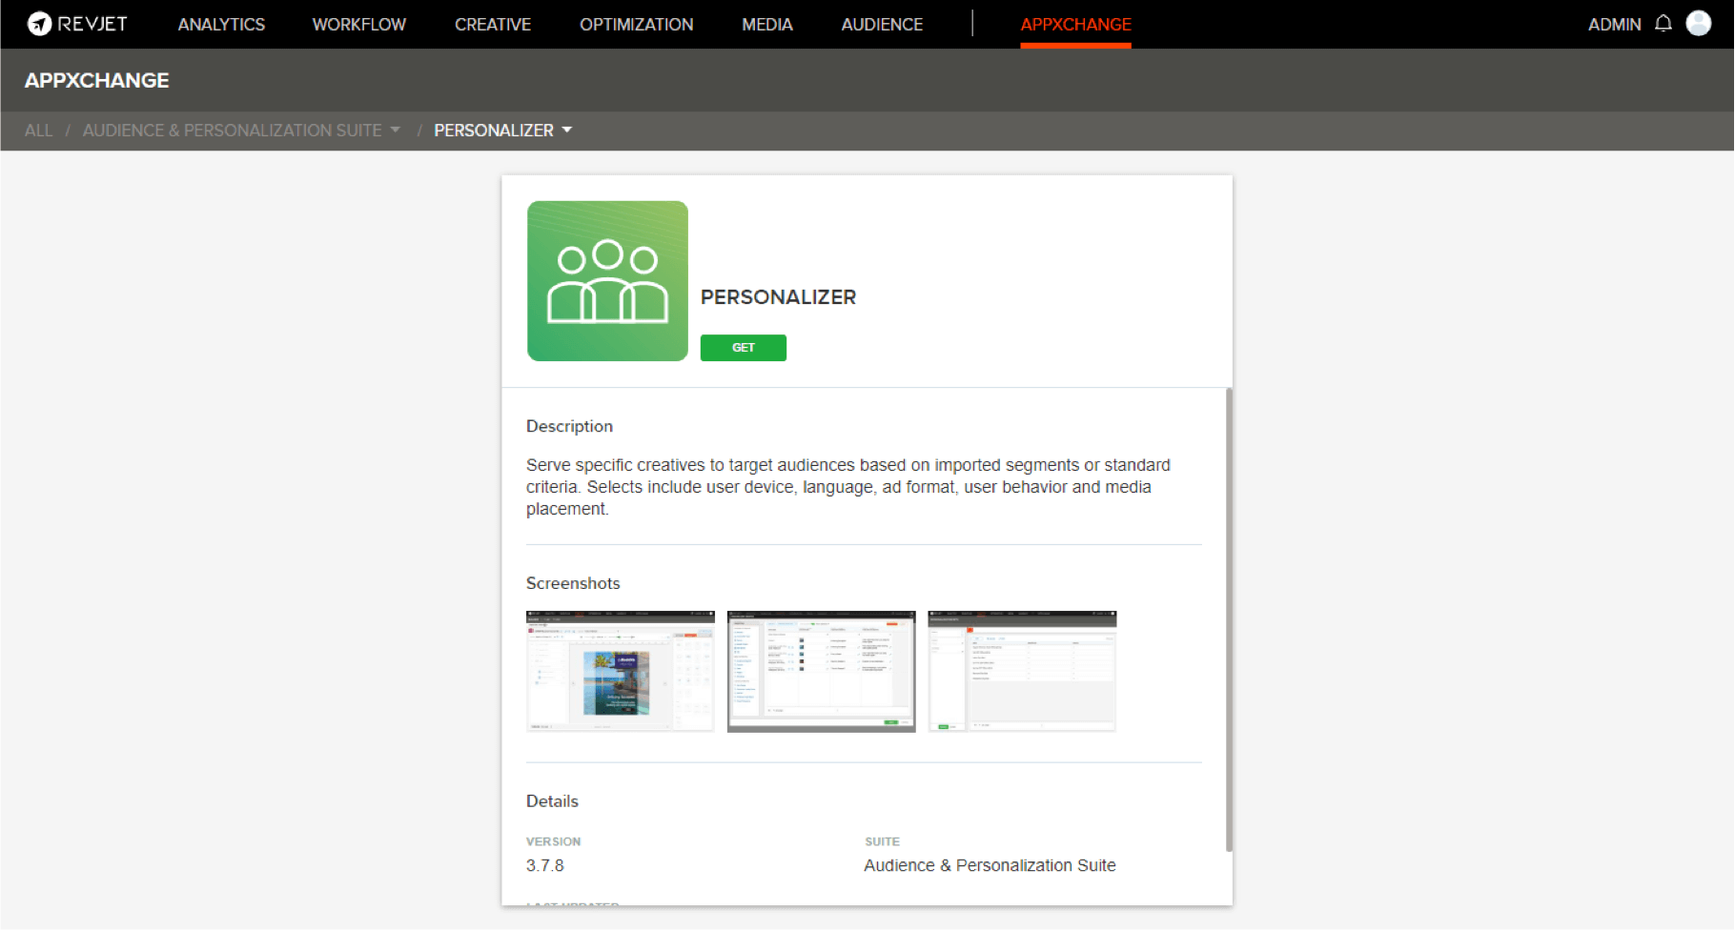Click the APPXCHANGE page header title
Viewport: 1735px width, 931px height.
click(96, 81)
